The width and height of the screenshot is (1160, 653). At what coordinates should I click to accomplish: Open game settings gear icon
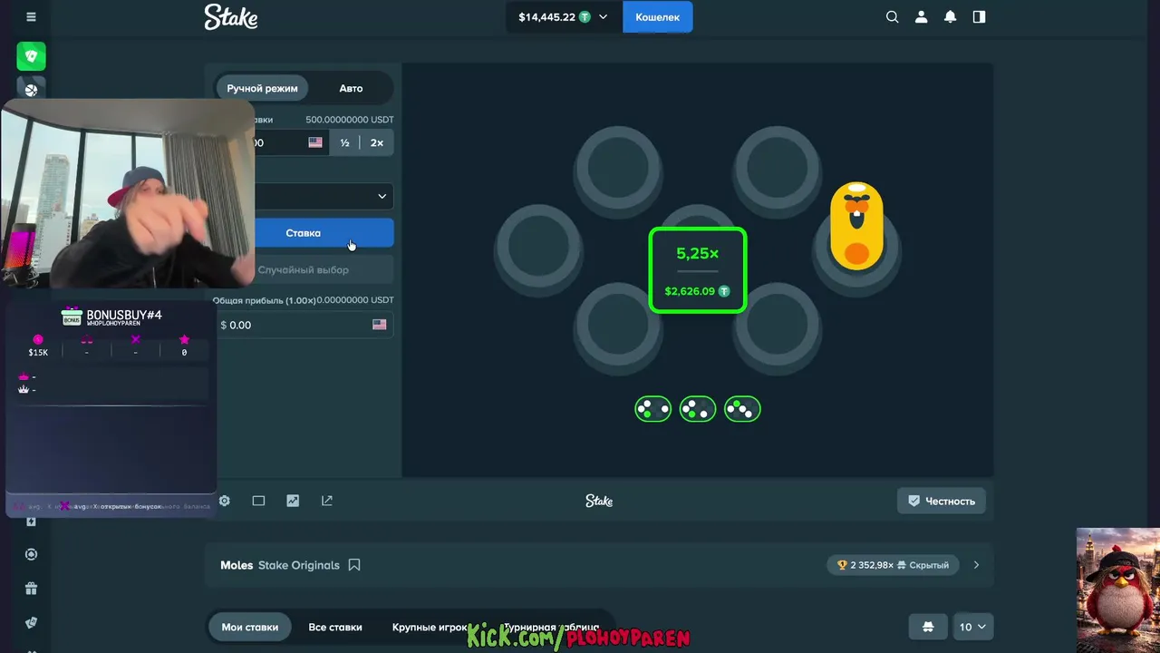point(225,501)
